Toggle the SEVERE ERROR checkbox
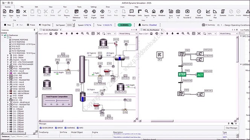This screenshot has height=140, width=250. pos(41,128)
